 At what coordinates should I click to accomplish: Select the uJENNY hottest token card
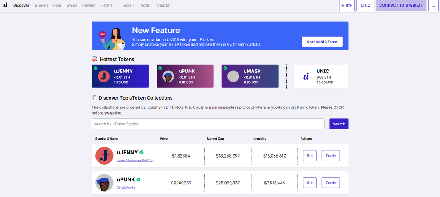coord(121,76)
